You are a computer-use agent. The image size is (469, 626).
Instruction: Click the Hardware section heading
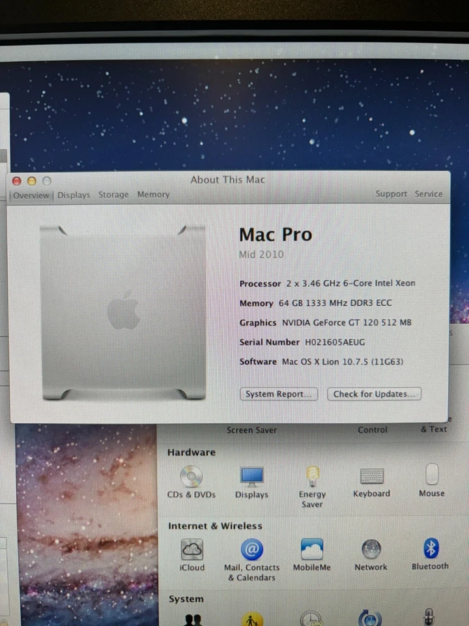pos(192,453)
